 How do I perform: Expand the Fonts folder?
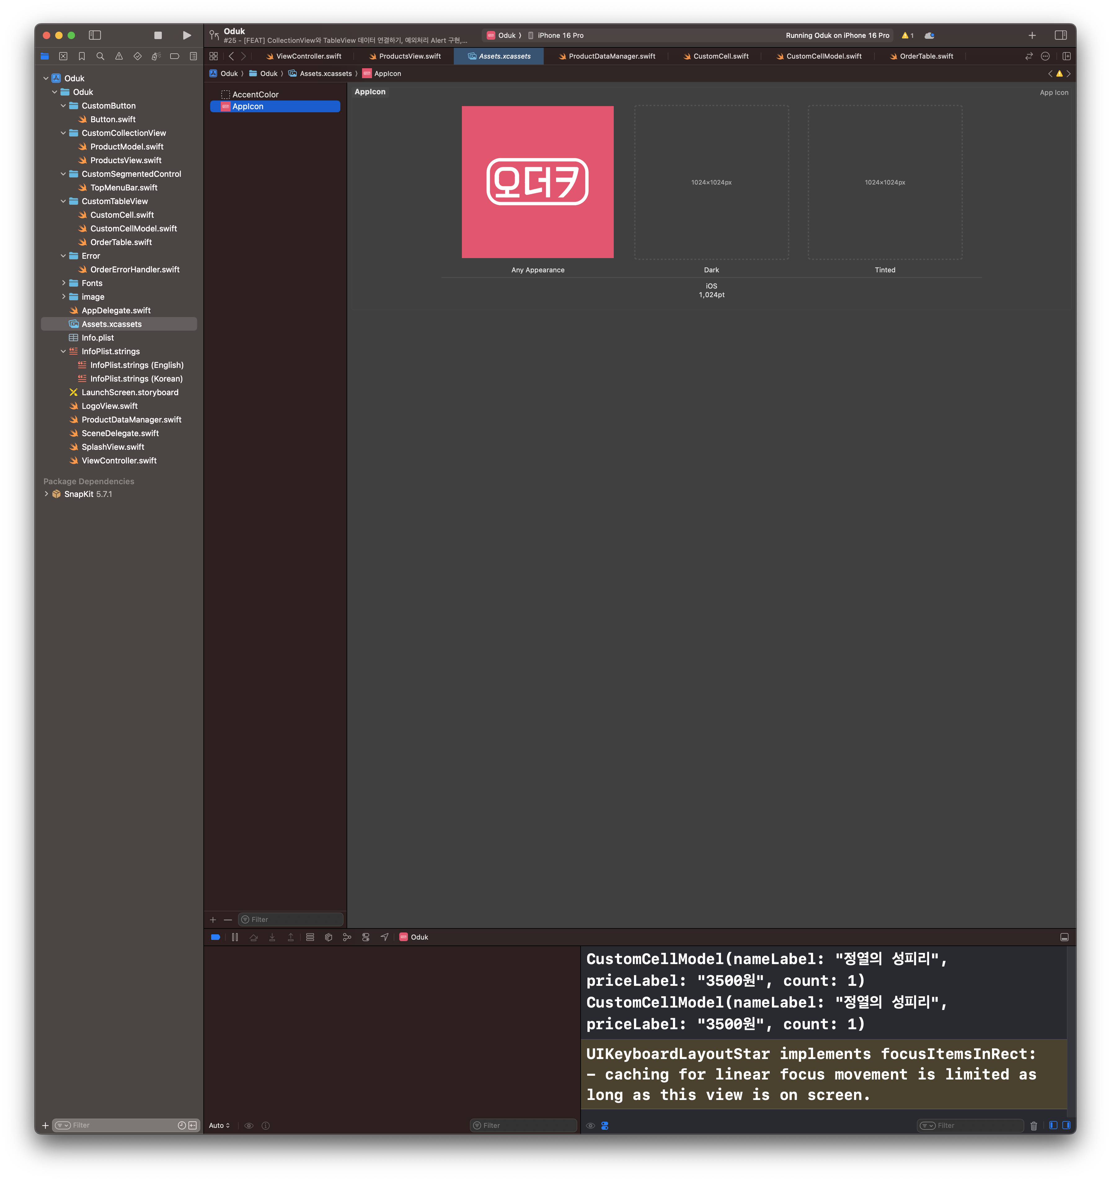pyautogui.click(x=64, y=283)
